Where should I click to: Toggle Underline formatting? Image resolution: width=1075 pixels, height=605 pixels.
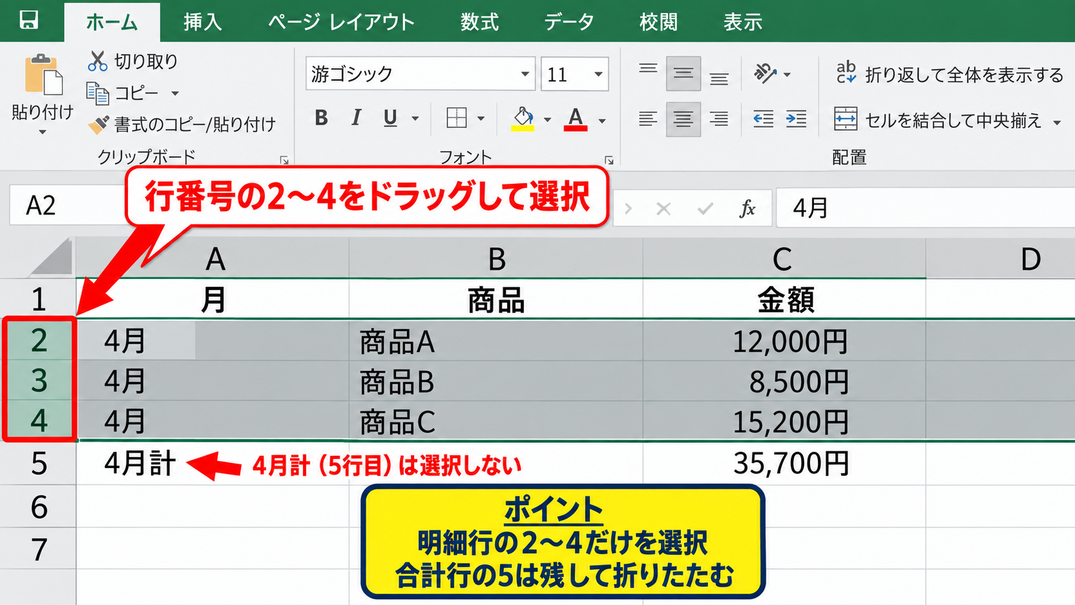tap(390, 118)
